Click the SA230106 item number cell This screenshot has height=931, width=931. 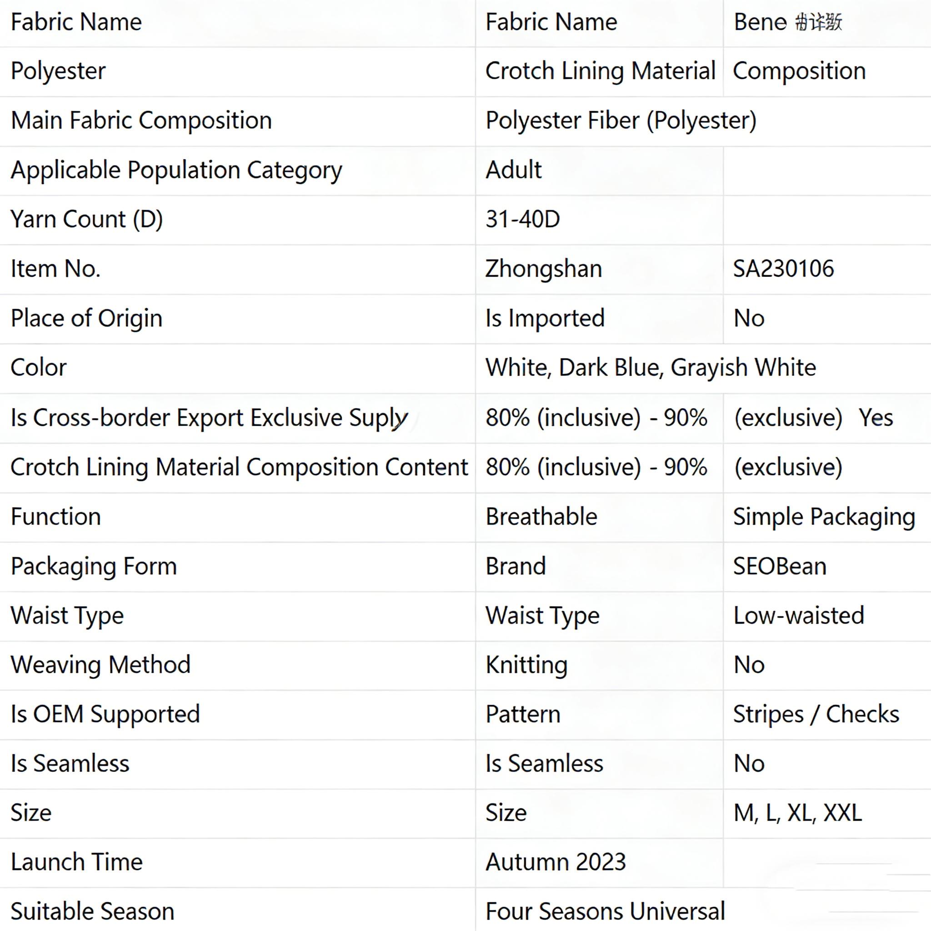(783, 269)
